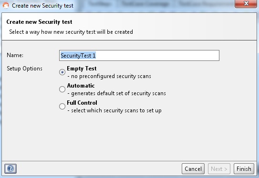Click the bold Empty Test label
The image size is (259, 178).
82,69
